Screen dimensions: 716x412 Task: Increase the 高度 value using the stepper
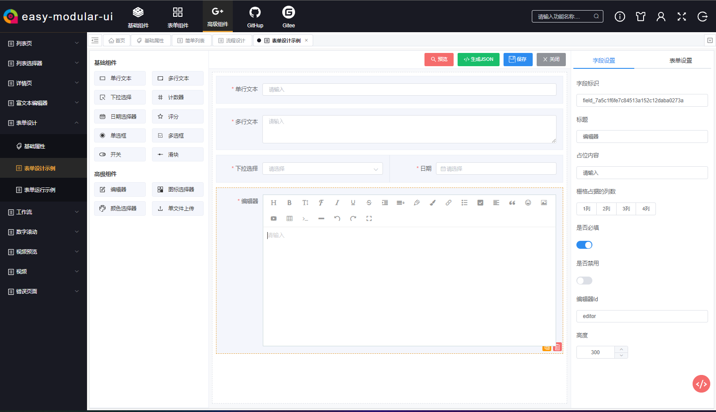621,349
